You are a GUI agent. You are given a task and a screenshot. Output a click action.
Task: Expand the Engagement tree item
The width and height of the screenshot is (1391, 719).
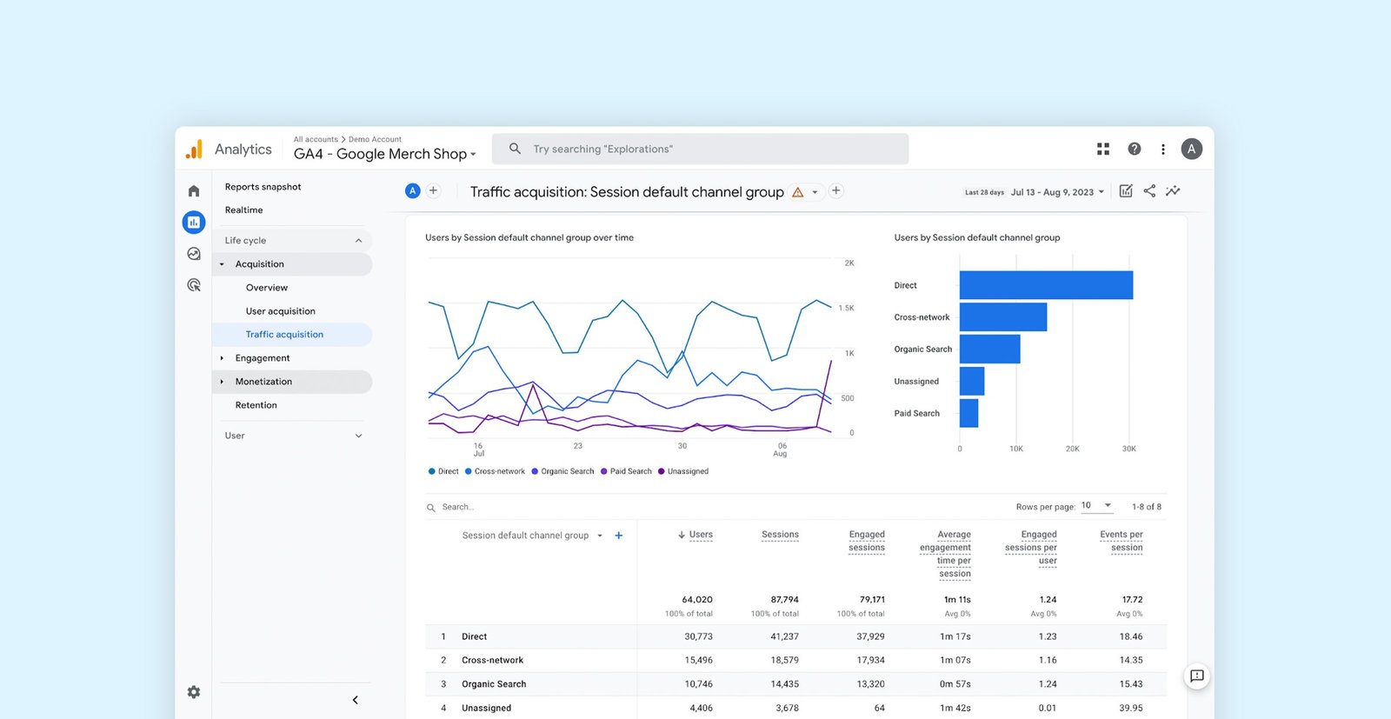(222, 358)
